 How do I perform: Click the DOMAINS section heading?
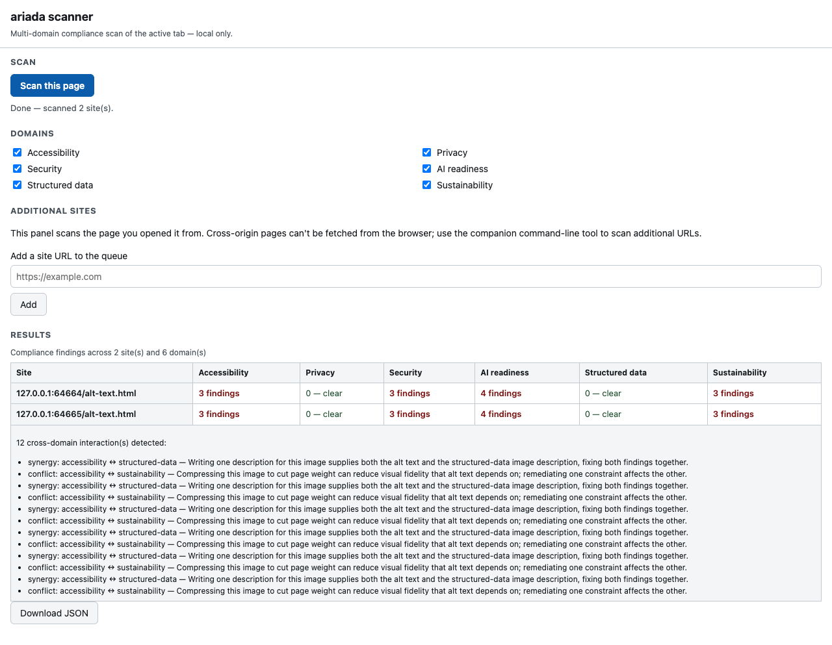coord(32,134)
